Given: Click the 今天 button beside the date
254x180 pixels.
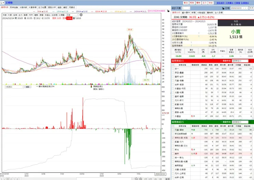Looking at the screenshot, I should click(x=252, y=8).
